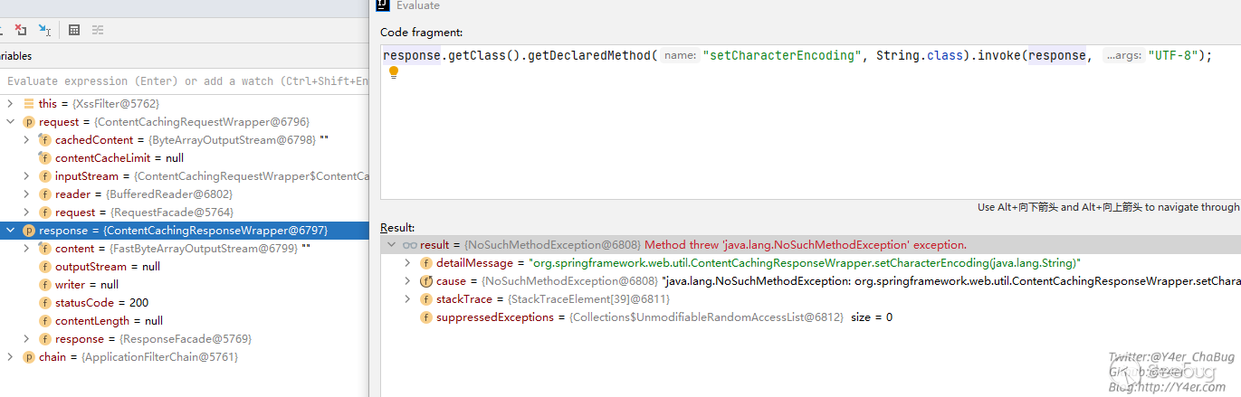Collapse the top-level request node

11,122
